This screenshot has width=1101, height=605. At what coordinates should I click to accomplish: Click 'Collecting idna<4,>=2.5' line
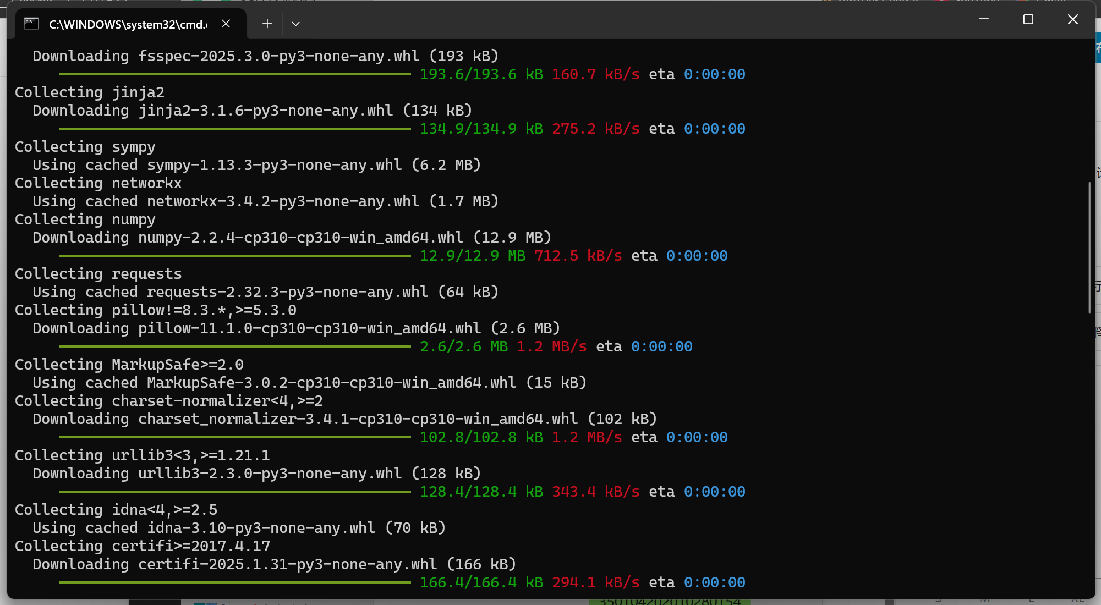click(116, 510)
